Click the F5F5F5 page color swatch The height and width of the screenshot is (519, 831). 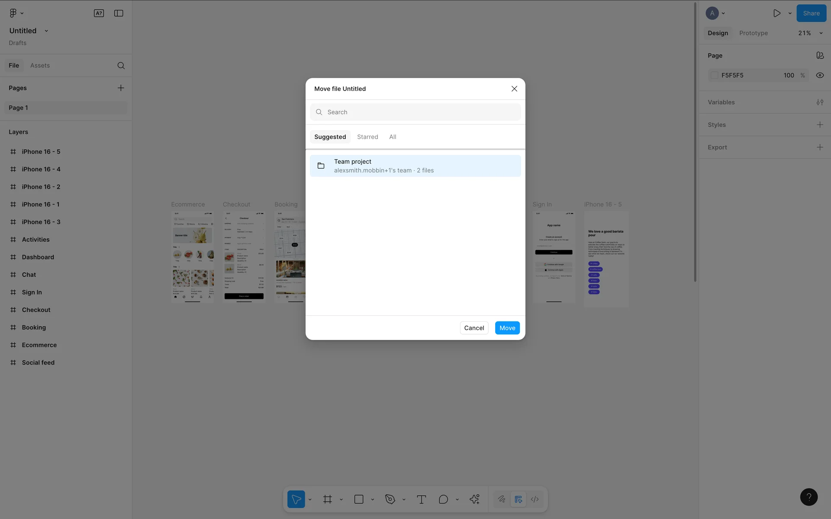(715, 75)
